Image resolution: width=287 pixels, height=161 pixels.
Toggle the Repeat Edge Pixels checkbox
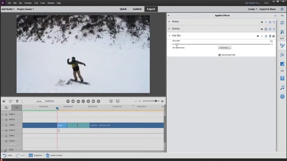[219, 55]
